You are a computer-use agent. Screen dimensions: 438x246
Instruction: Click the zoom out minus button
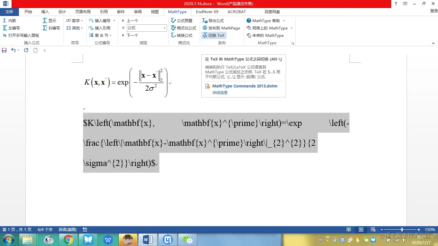coord(381,230)
